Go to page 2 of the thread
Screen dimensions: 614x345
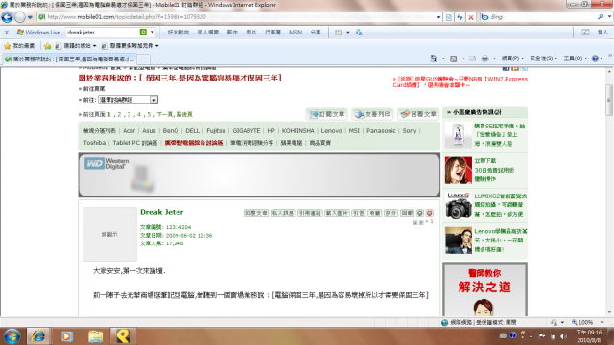tap(119, 115)
